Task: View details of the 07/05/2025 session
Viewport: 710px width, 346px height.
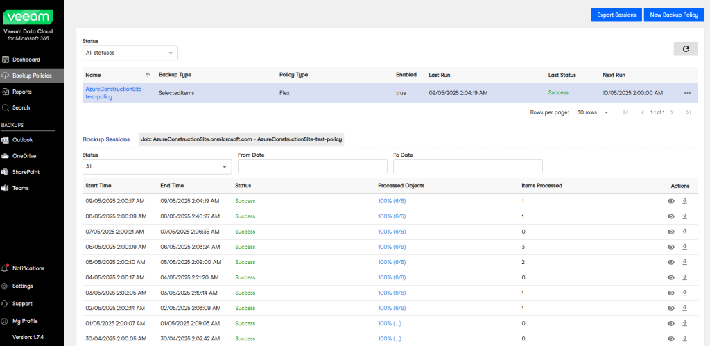Action: pos(671,232)
